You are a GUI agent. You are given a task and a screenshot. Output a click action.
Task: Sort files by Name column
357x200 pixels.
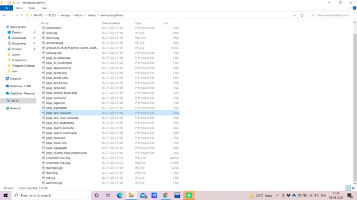(x=45, y=23)
